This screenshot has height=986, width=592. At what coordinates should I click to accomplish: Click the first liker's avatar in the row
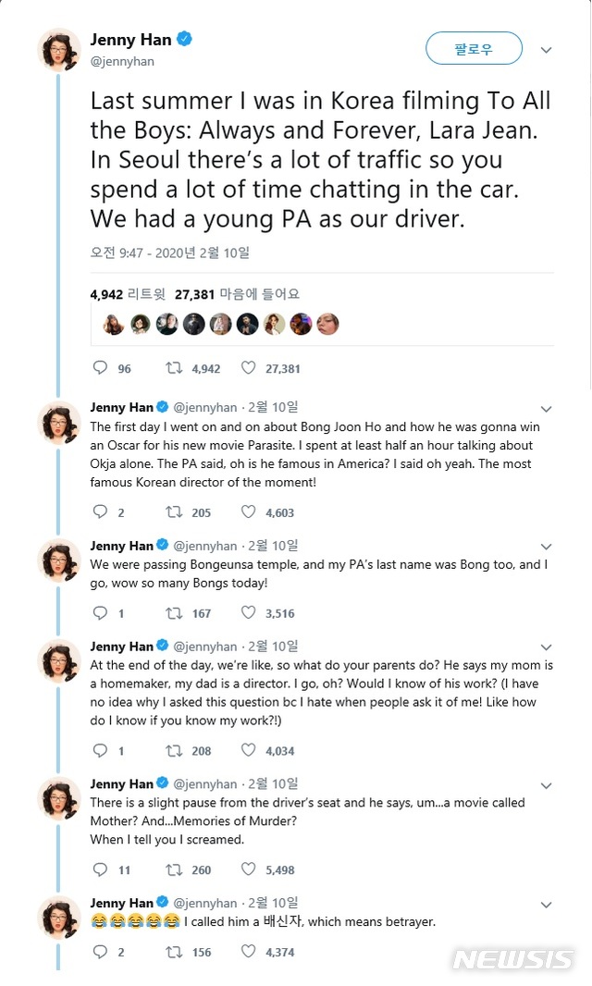(x=114, y=324)
